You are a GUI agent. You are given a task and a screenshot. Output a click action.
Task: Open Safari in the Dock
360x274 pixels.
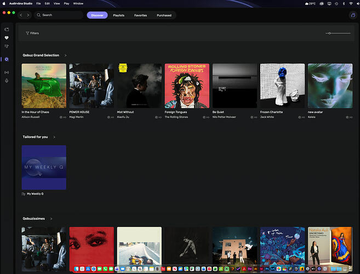[x=94, y=269]
